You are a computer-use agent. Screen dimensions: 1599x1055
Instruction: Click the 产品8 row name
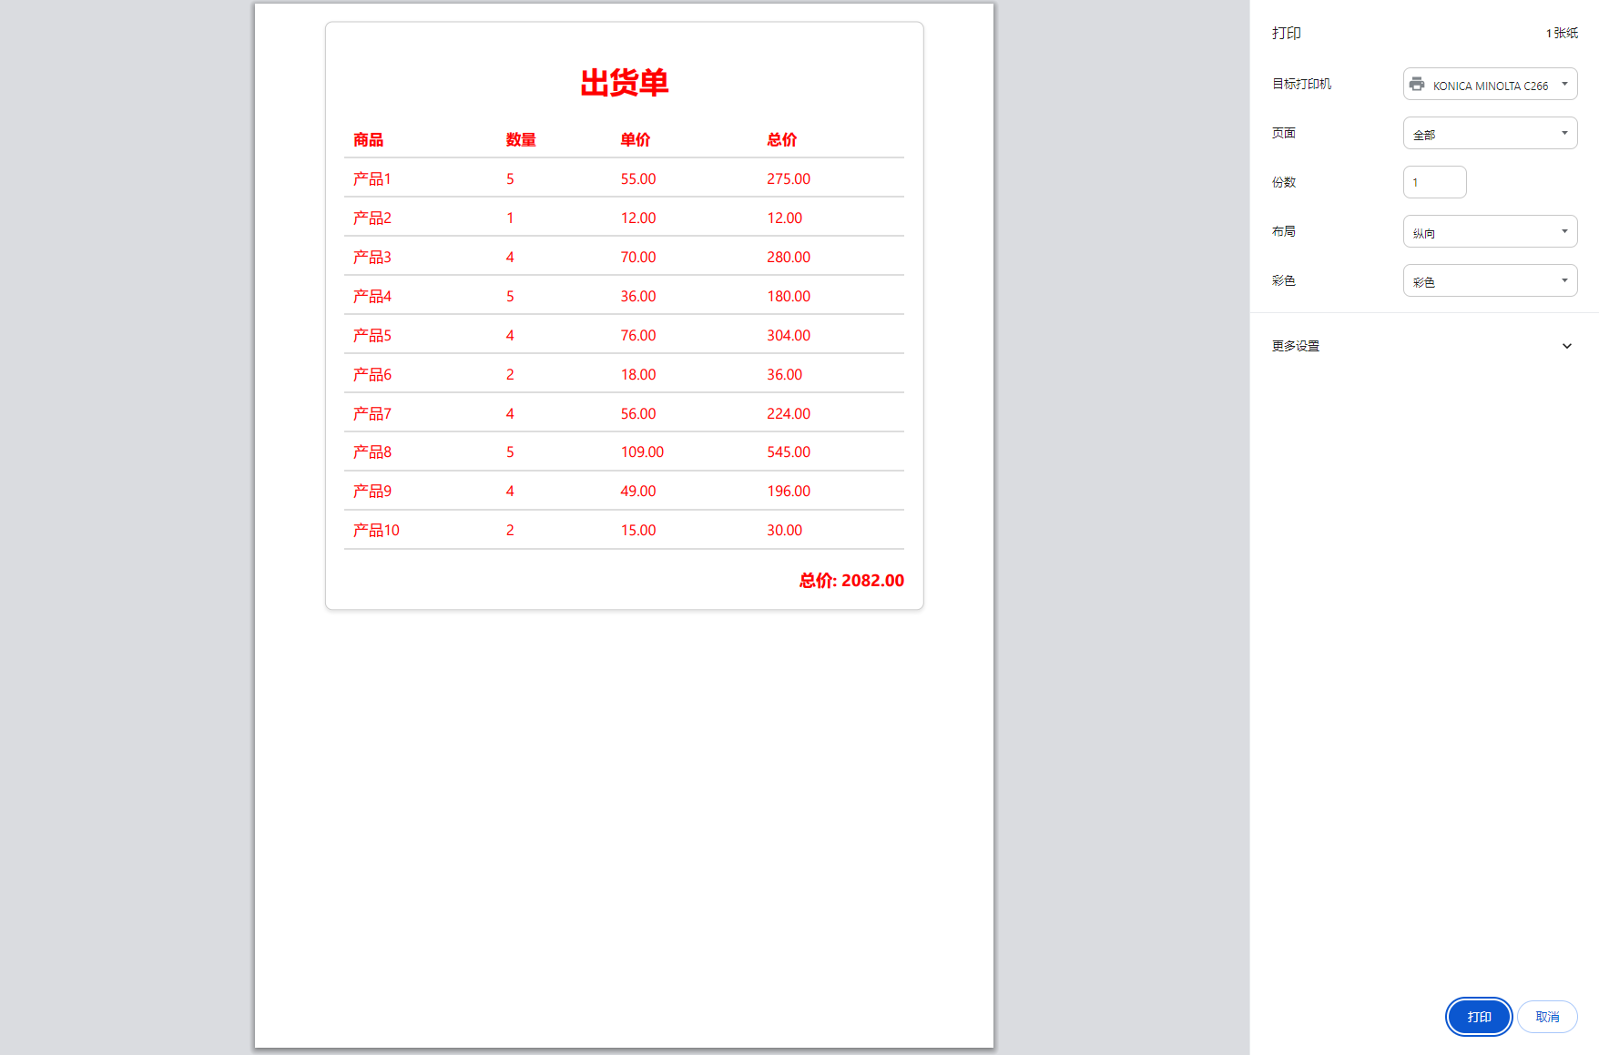click(372, 451)
